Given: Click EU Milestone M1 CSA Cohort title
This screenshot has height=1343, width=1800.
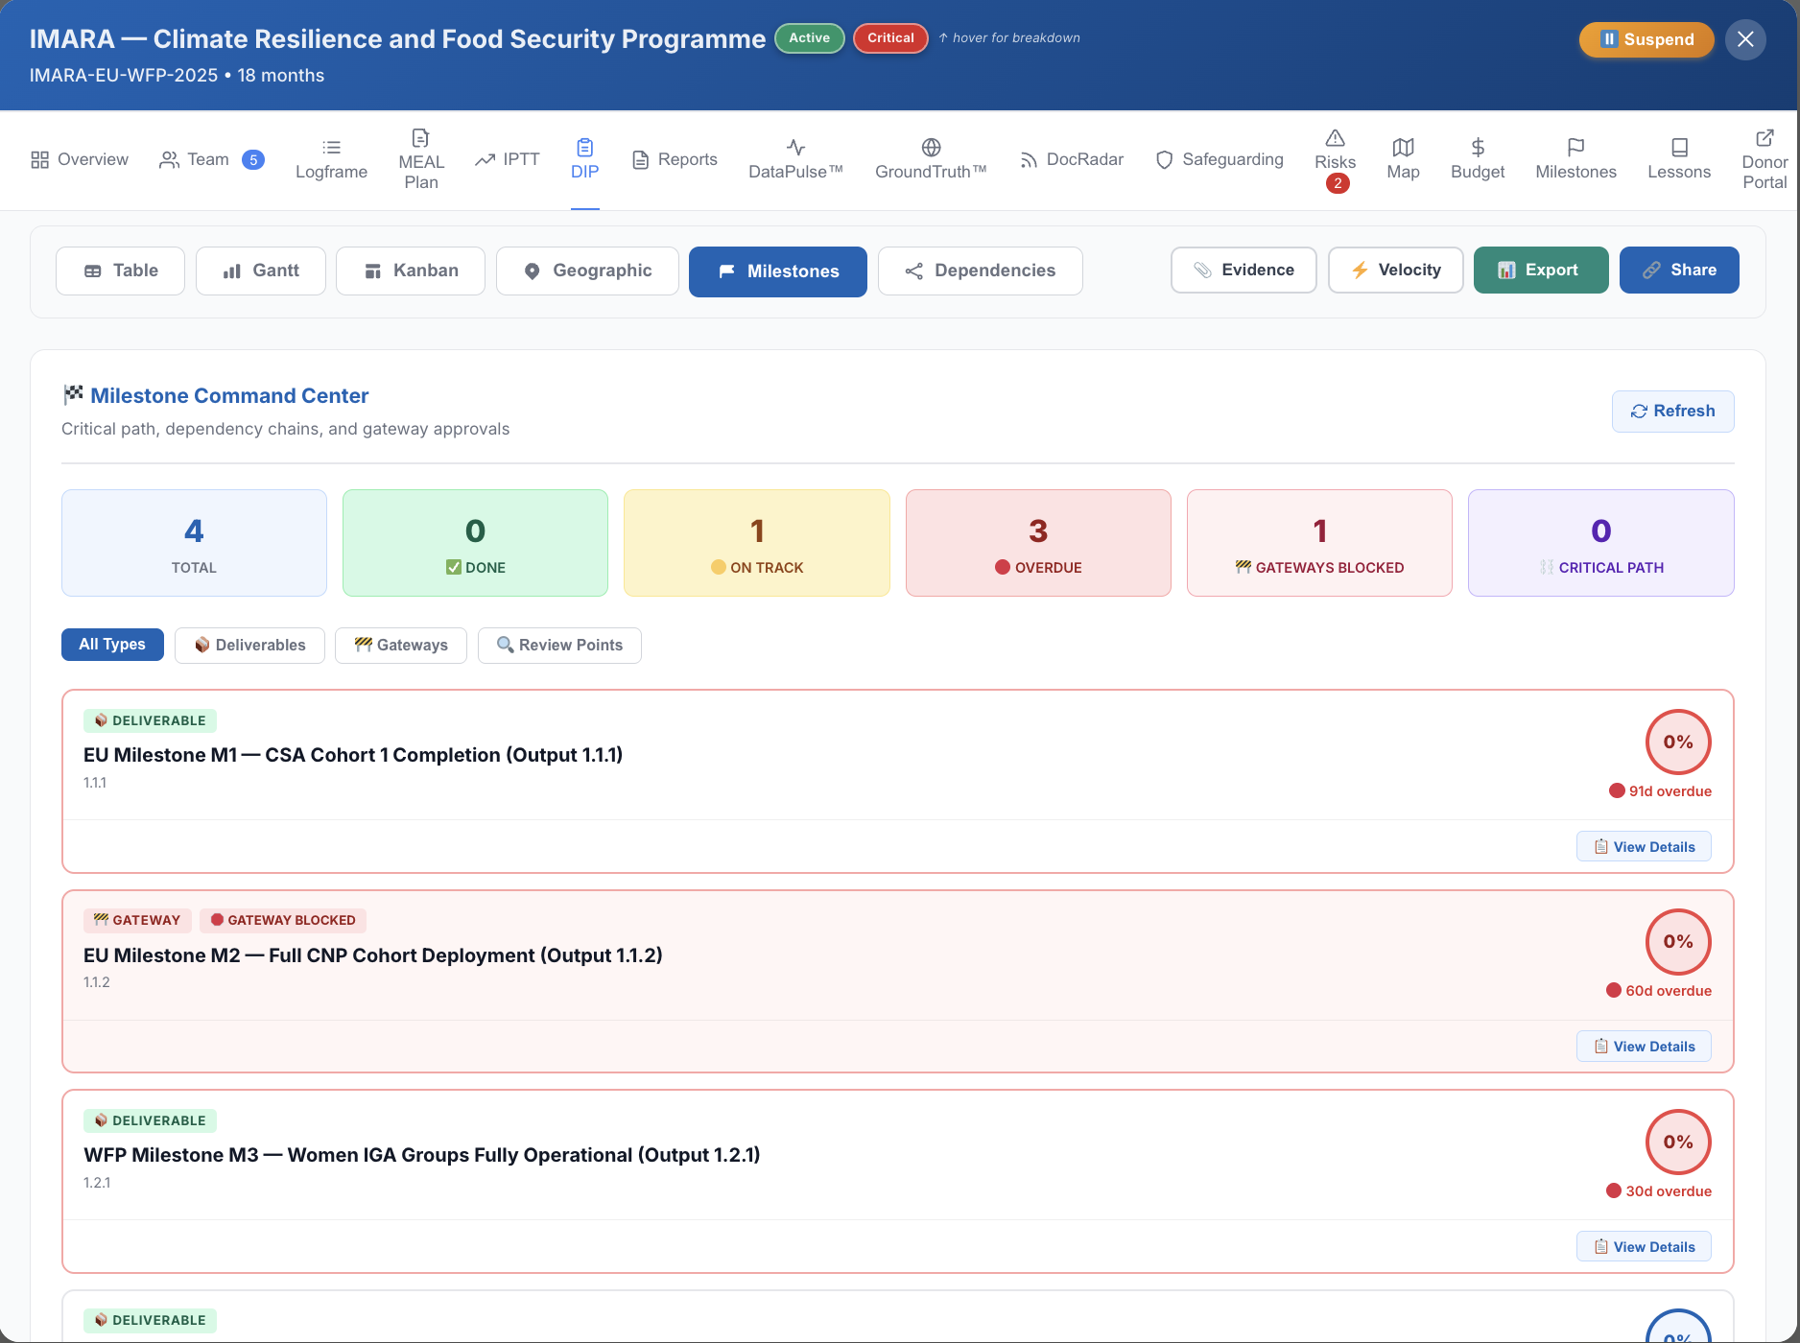Looking at the screenshot, I should tap(353, 755).
